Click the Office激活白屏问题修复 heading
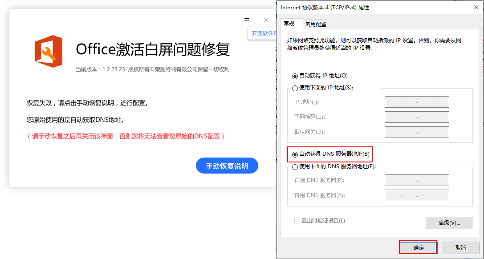 (x=153, y=49)
